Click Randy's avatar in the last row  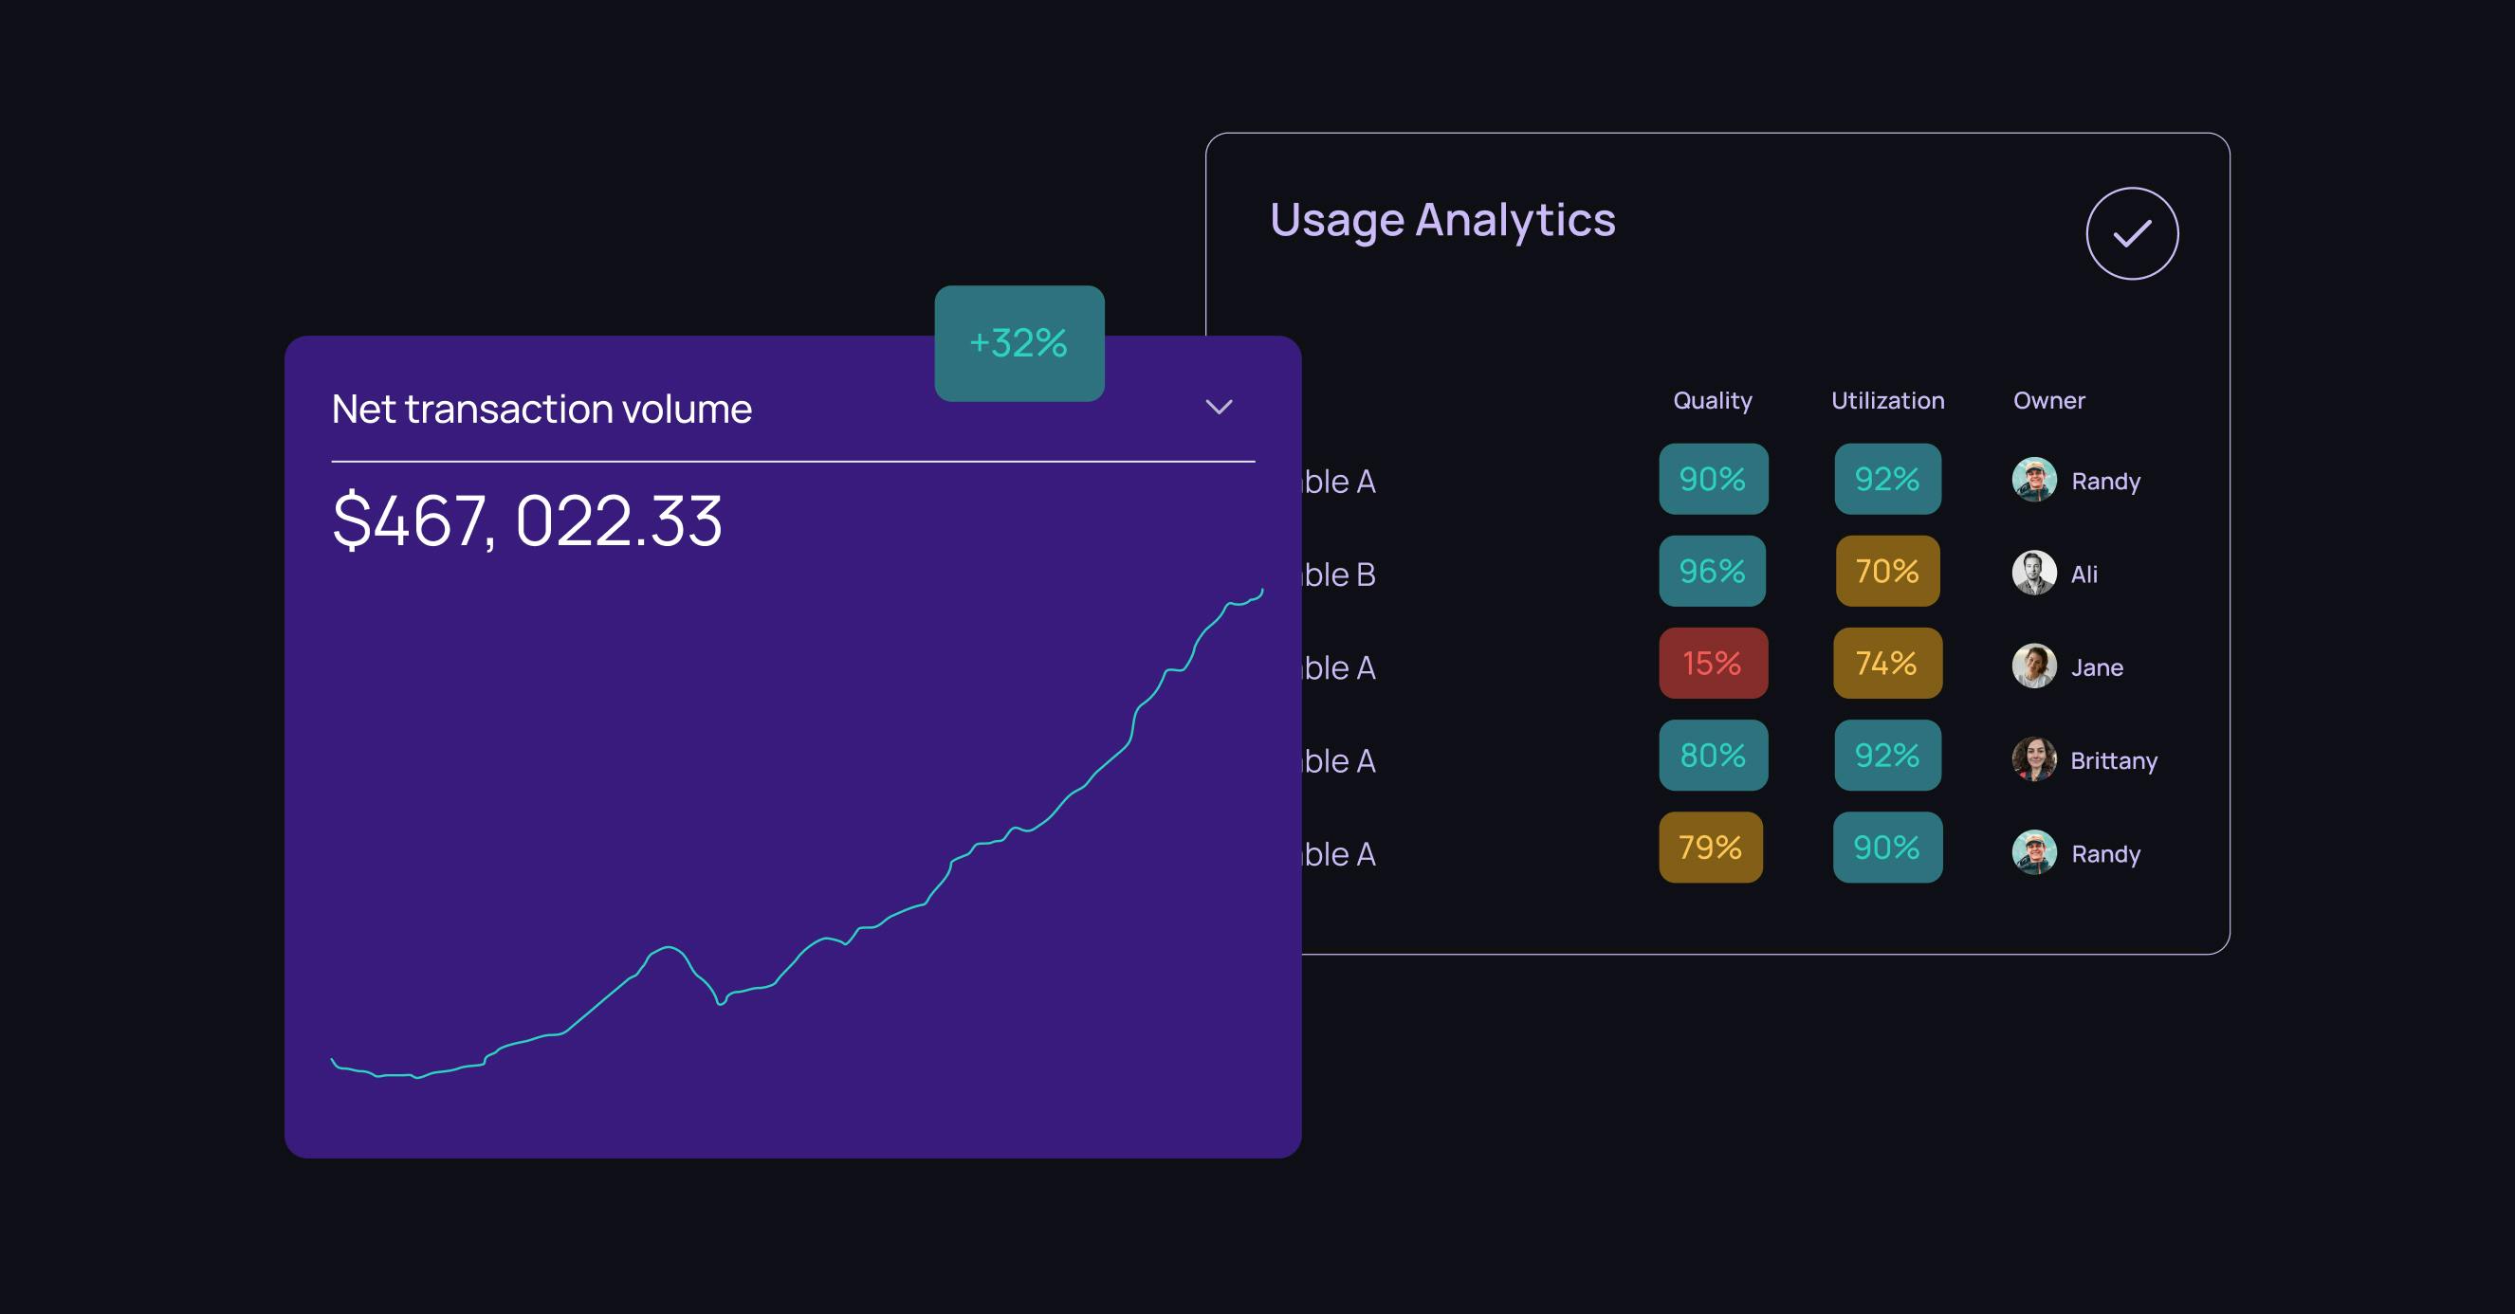coord(2033,852)
